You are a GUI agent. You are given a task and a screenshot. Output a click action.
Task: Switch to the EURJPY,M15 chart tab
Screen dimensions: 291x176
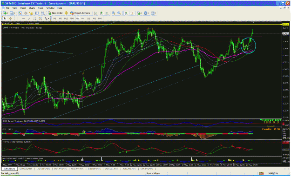60,169
